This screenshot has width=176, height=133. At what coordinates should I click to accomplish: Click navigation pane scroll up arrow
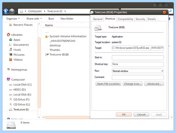39,24
